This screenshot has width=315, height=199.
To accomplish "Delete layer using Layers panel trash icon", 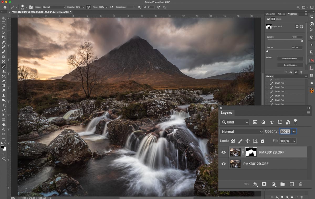I will pyautogui.click(x=301, y=184).
